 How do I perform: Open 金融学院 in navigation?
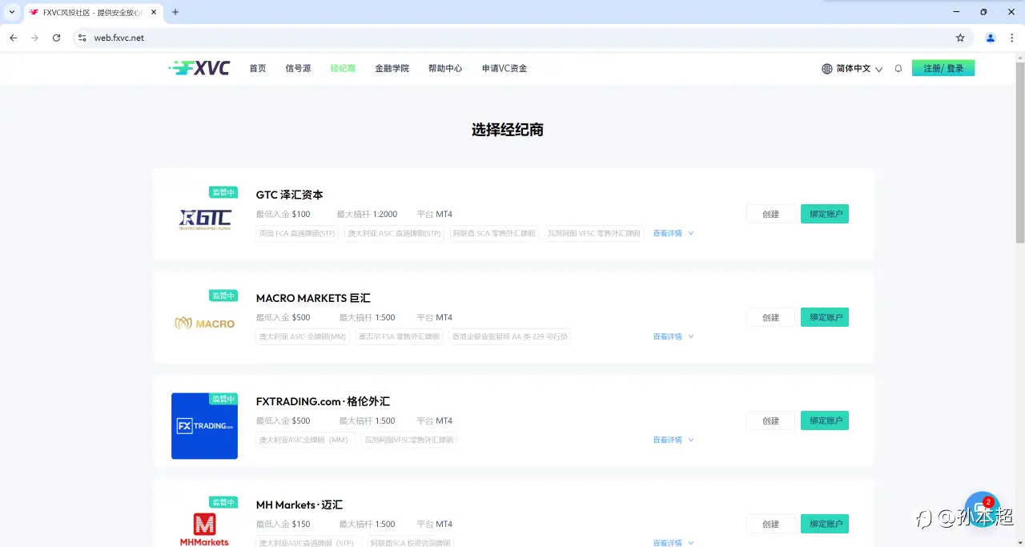click(x=392, y=69)
